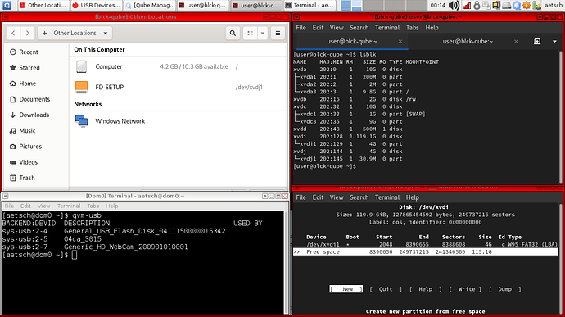Viewport: 565px width, 317px height.
Task: Open the network signal tray icon
Action: 467,5
